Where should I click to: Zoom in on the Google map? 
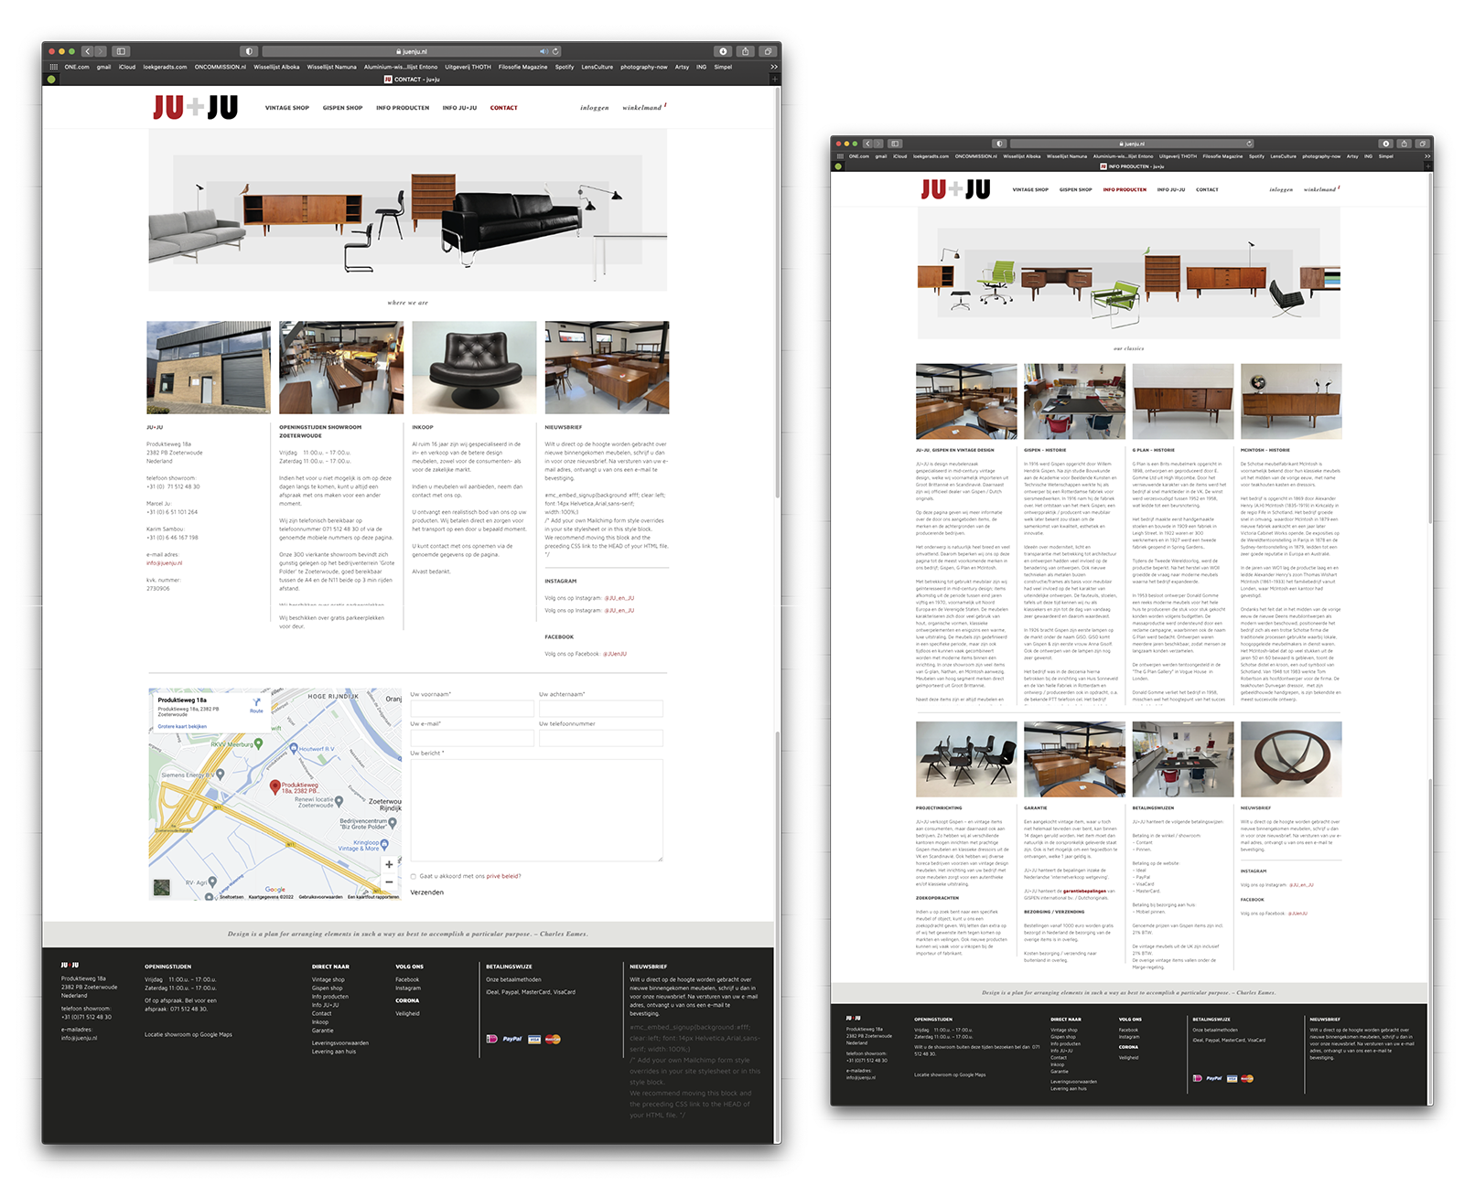389,864
